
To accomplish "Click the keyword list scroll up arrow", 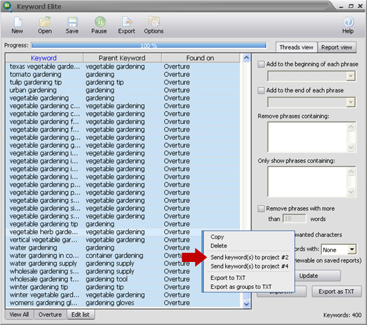I will 247,58.
